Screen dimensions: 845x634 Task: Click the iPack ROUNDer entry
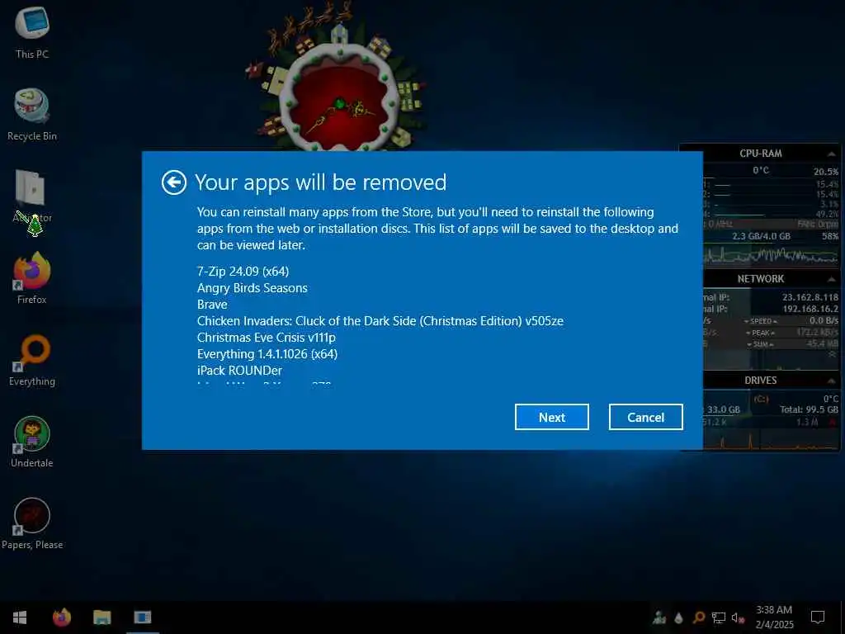coord(240,371)
